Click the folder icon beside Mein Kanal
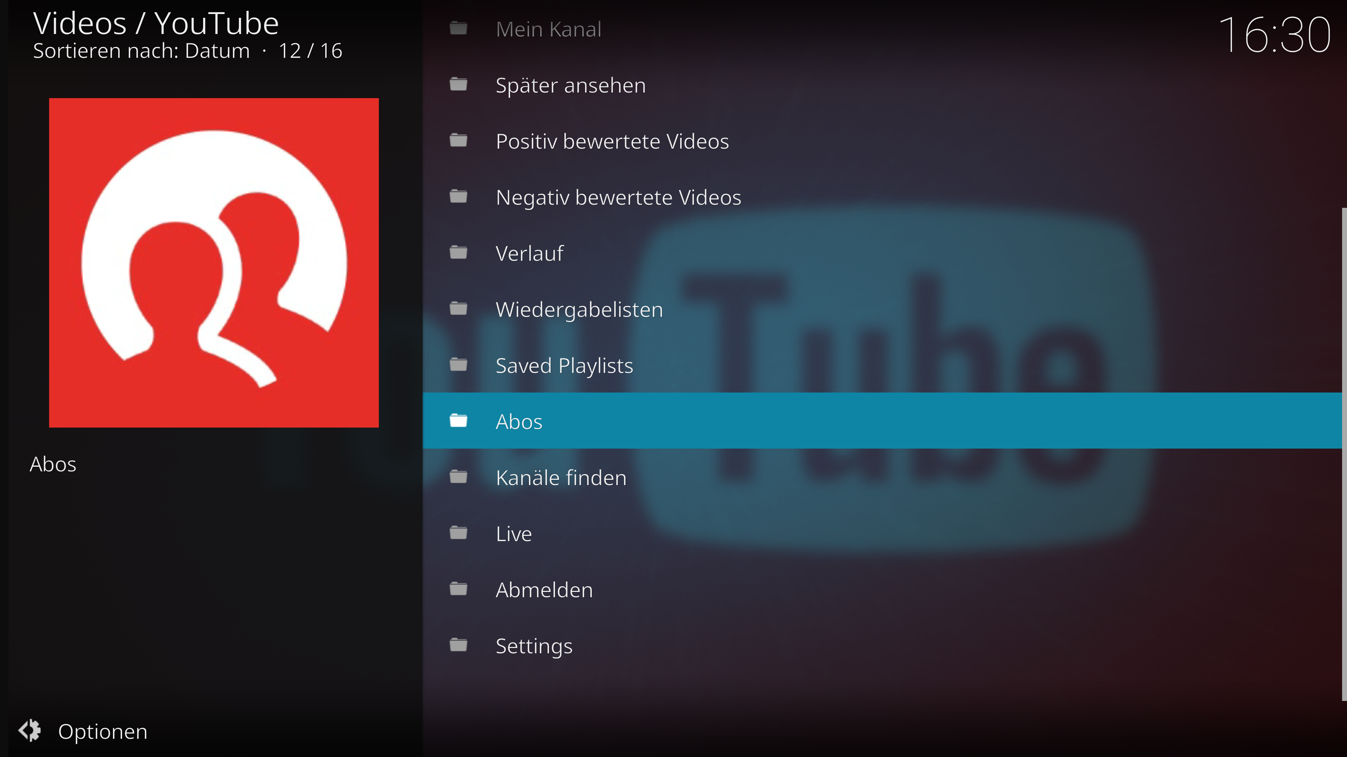Screen dimensions: 1347x757 point(458,28)
